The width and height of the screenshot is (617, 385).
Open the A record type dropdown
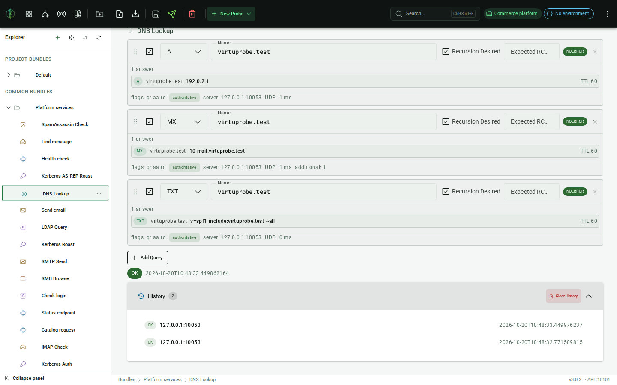184,52
